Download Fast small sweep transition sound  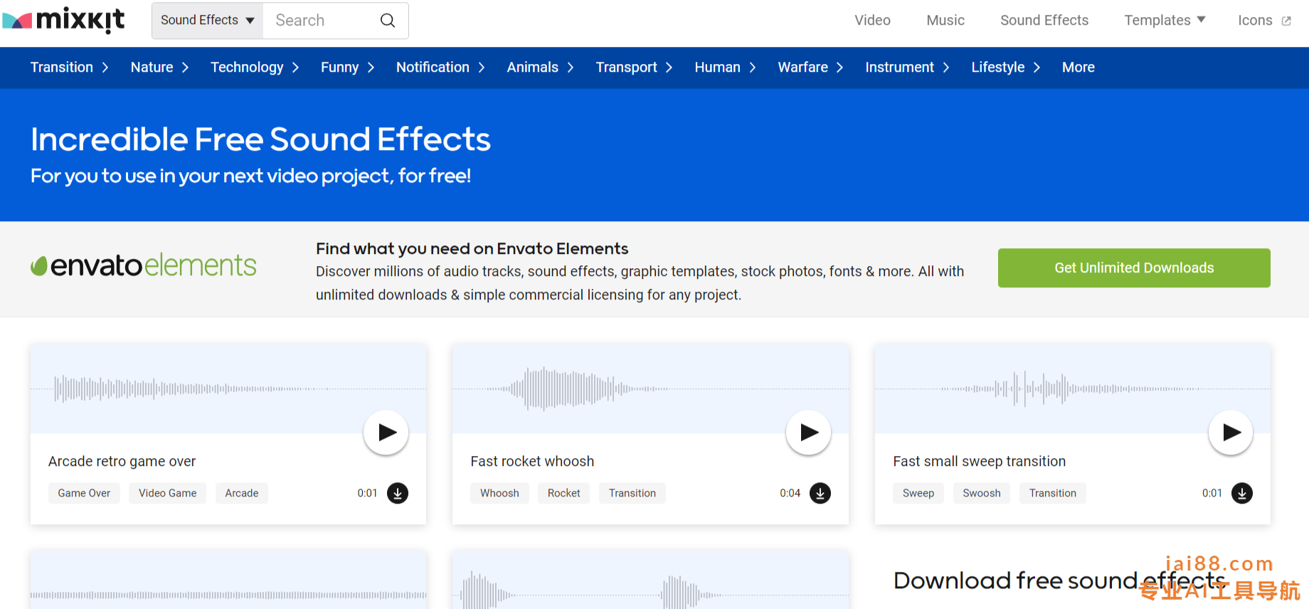point(1242,493)
